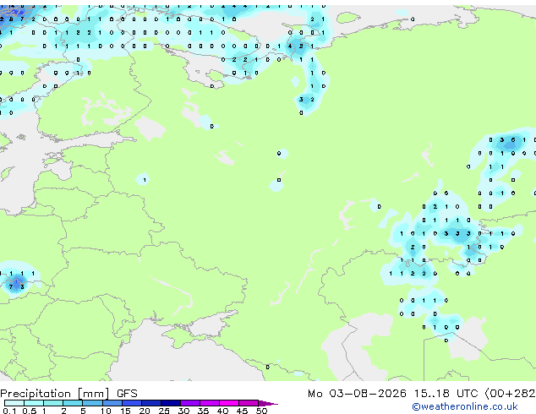The width and height of the screenshot is (536, 414).
Task: Click the '0.5' legend label
Action: (x=29, y=411)
